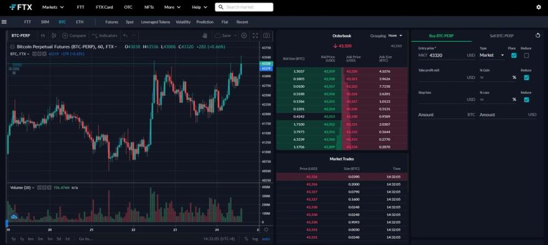The width and height of the screenshot is (548, 245).
Task: Switch chart to fullscreen mode
Action: coord(255,35)
